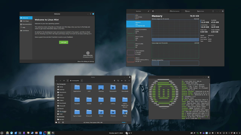Screen dimensions: 241x135
Task: Hide the file manager sidebar via footer button
Action: click(x=63, y=122)
